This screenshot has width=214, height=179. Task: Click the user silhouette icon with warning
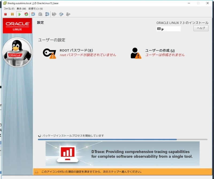136,53
